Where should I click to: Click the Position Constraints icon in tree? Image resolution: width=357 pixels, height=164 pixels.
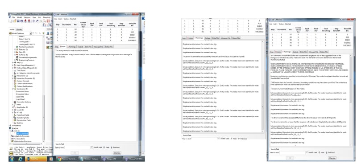[17, 47]
